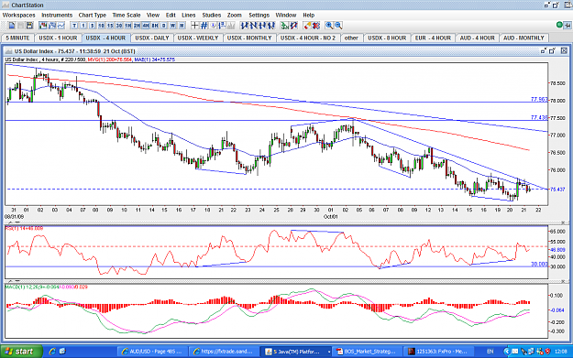This screenshot has width=573, height=358.
Task: Select the 1 minute time scale button
Action: (83, 26)
